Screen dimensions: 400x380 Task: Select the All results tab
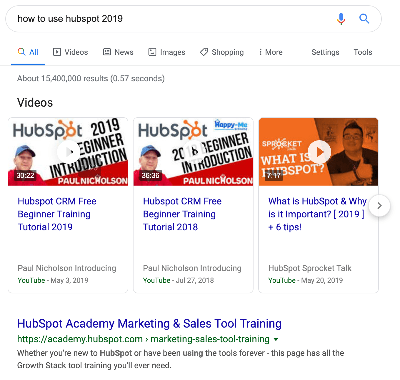point(28,52)
